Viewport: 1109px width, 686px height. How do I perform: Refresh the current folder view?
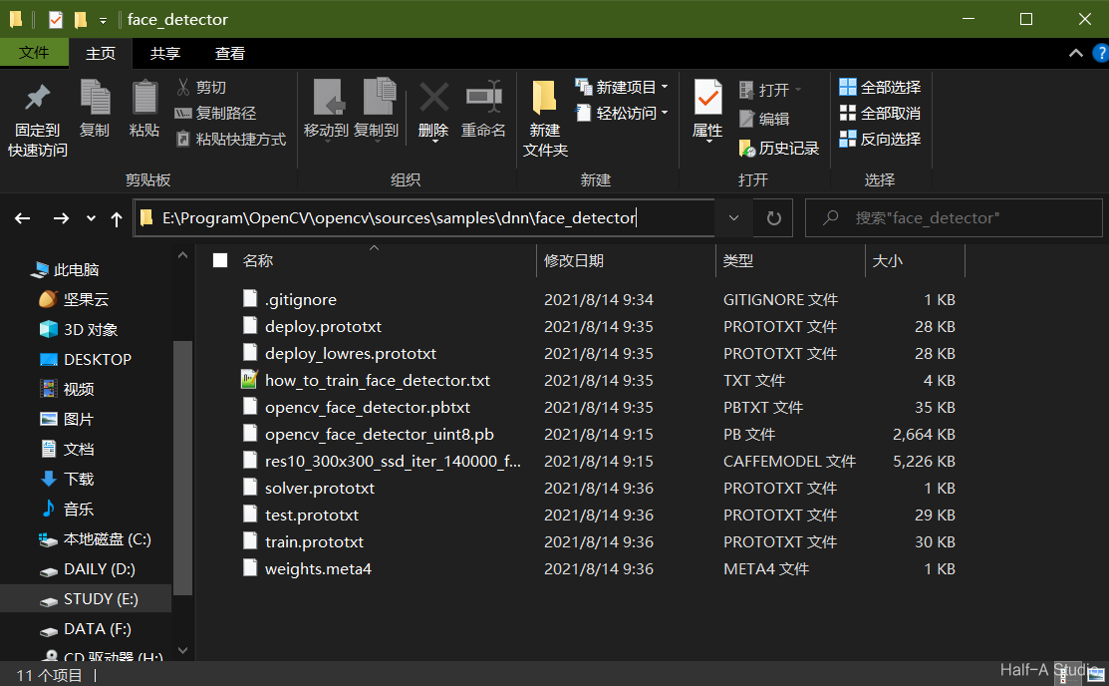coord(774,218)
